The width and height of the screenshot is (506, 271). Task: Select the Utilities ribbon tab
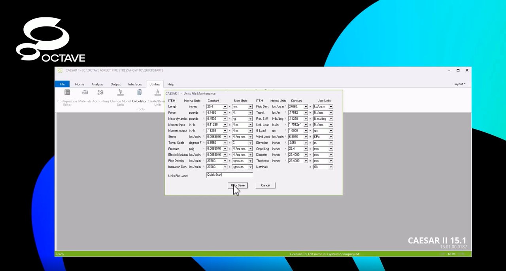155,84
